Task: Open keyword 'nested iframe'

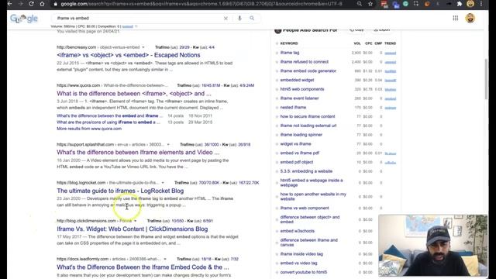Action: (x=293, y=108)
